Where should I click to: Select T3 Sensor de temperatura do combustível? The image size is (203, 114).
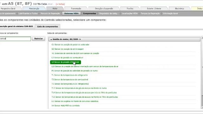70,79
